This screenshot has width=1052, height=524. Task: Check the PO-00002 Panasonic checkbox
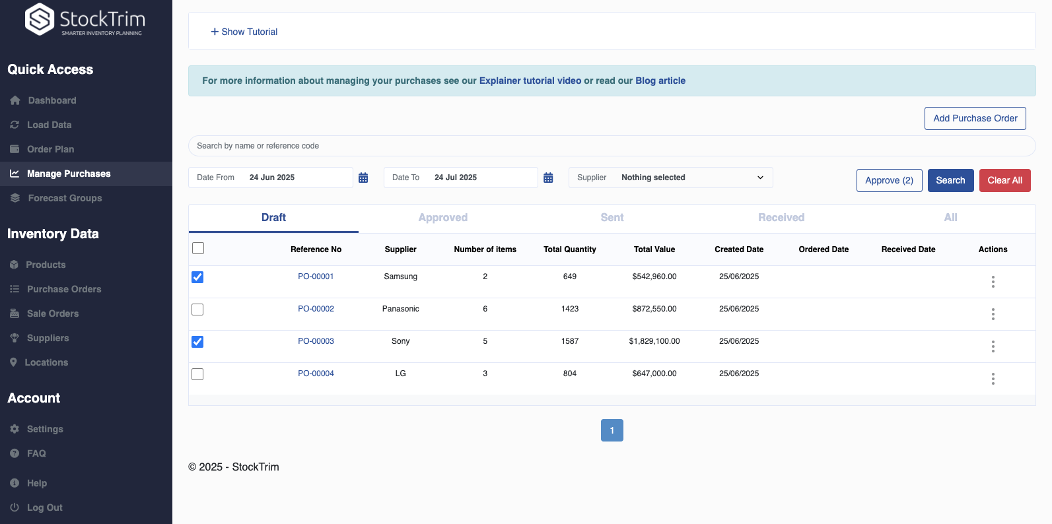pos(197,310)
